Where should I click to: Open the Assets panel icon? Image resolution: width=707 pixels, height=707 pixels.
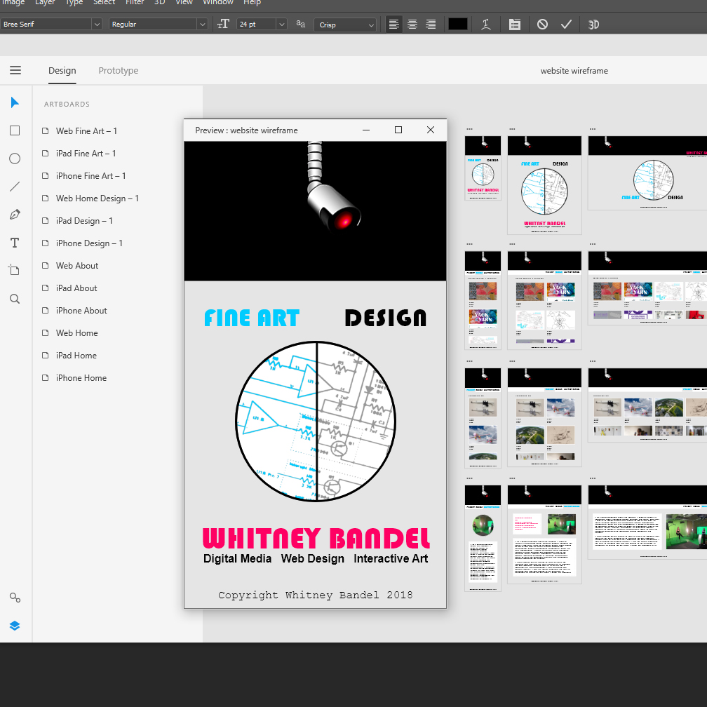click(x=15, y=598)
